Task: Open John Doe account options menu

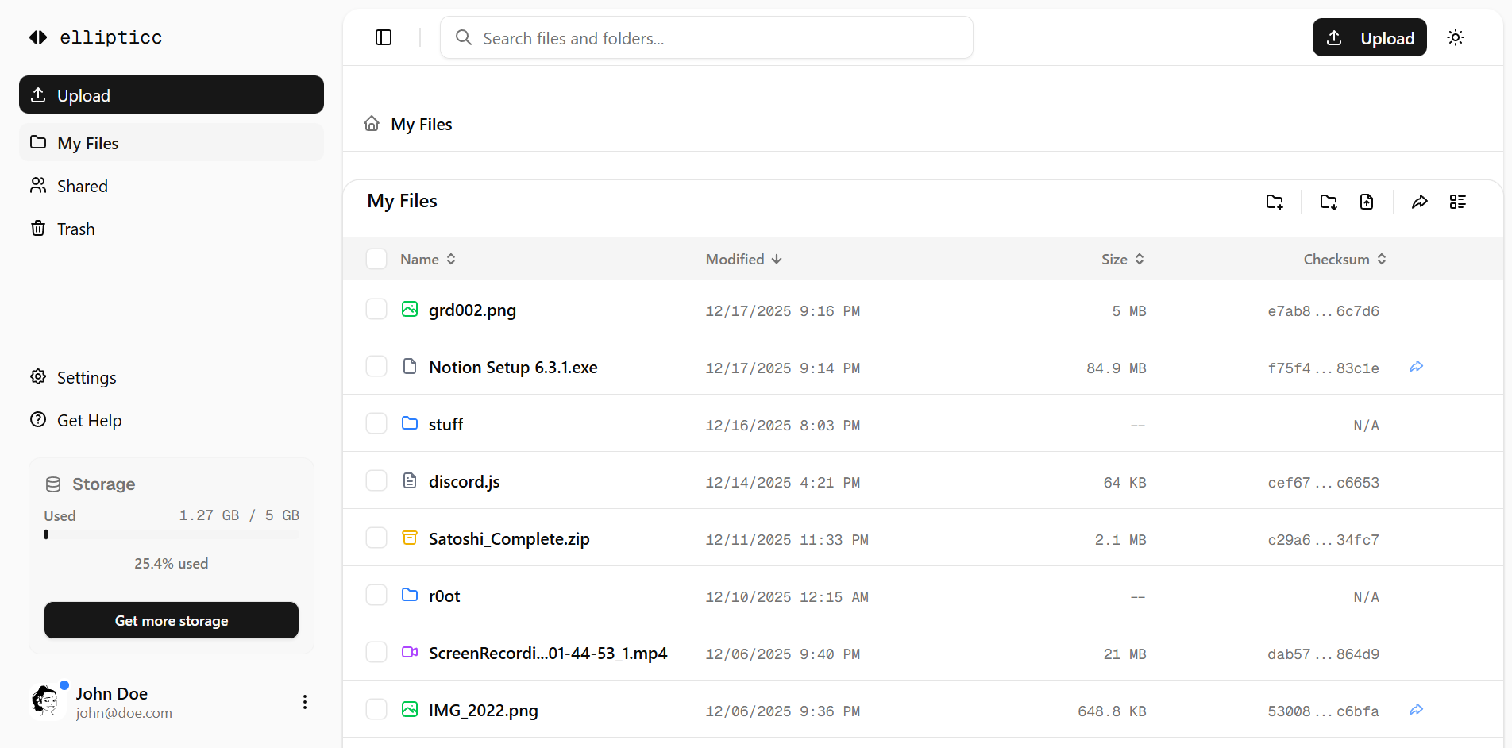Action: pos(305,702)
